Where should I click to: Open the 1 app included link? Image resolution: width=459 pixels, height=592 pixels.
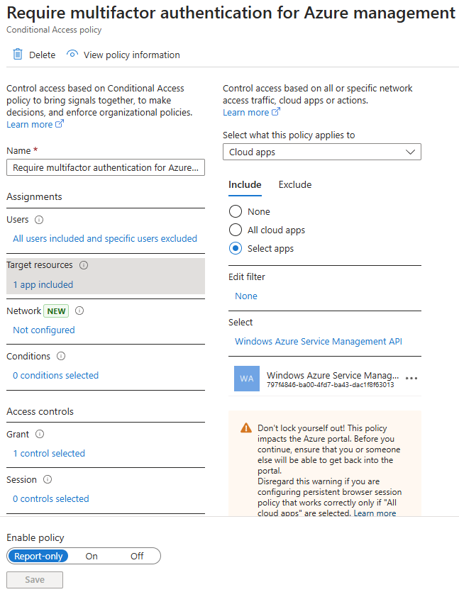click(43, 285)
